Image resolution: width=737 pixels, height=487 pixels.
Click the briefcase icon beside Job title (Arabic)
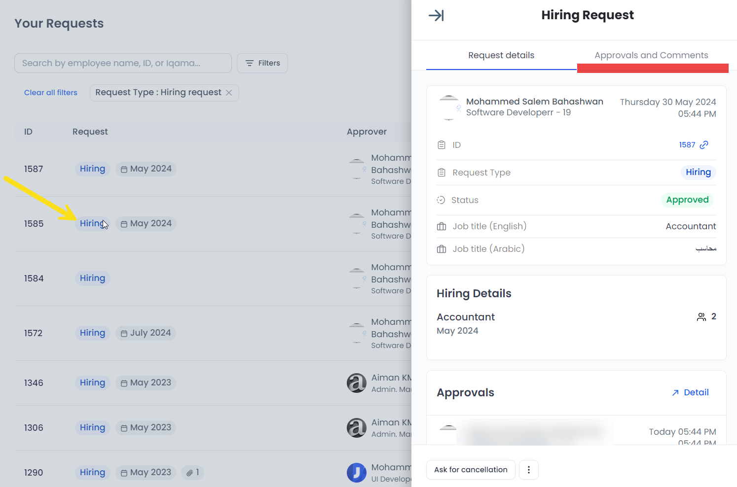442,248
